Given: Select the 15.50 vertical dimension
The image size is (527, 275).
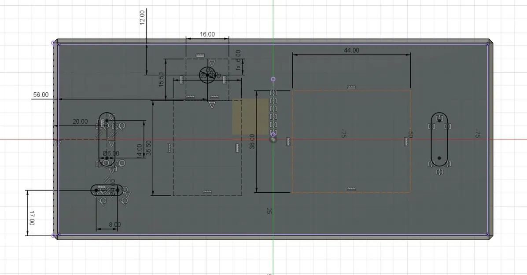Looking at the screenshot, I should (x=161, y=79).
